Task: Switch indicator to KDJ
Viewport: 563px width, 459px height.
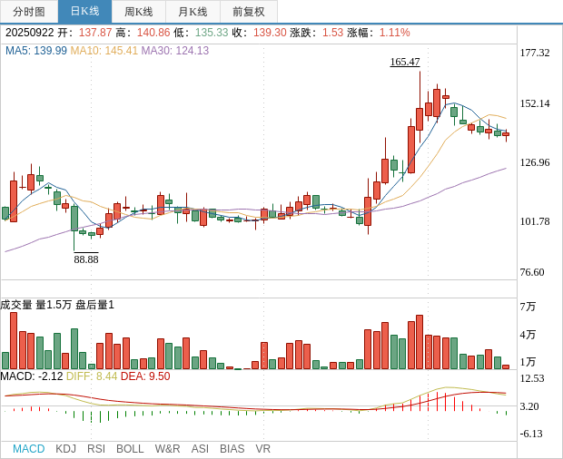Action: [x=65, y=449]
